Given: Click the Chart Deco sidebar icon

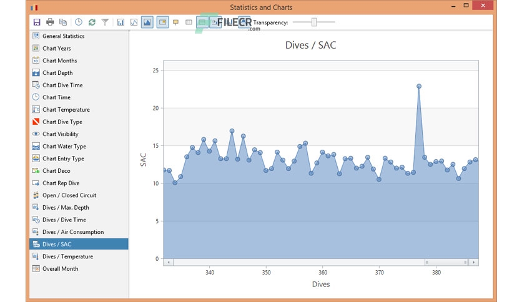Looking at the screenshot, I should click(36, 170).
